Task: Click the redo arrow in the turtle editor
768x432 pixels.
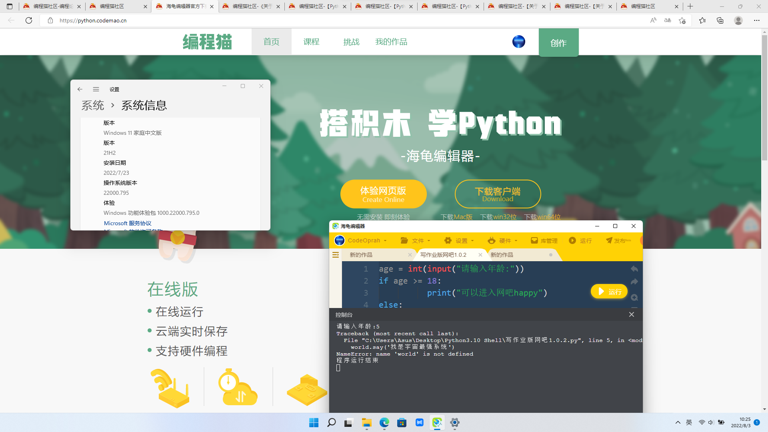Action: [634, 282]
